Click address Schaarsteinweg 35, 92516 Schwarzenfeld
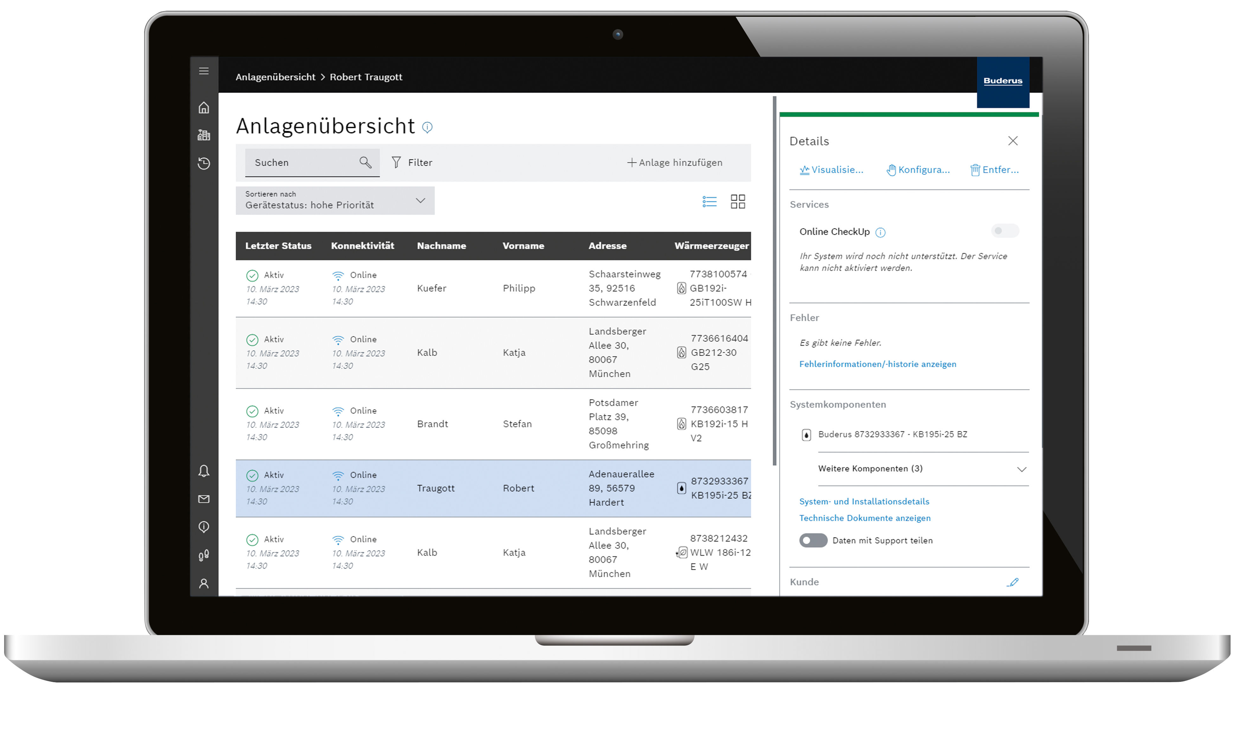This screenshot has height=748, width=1235. 624,288
